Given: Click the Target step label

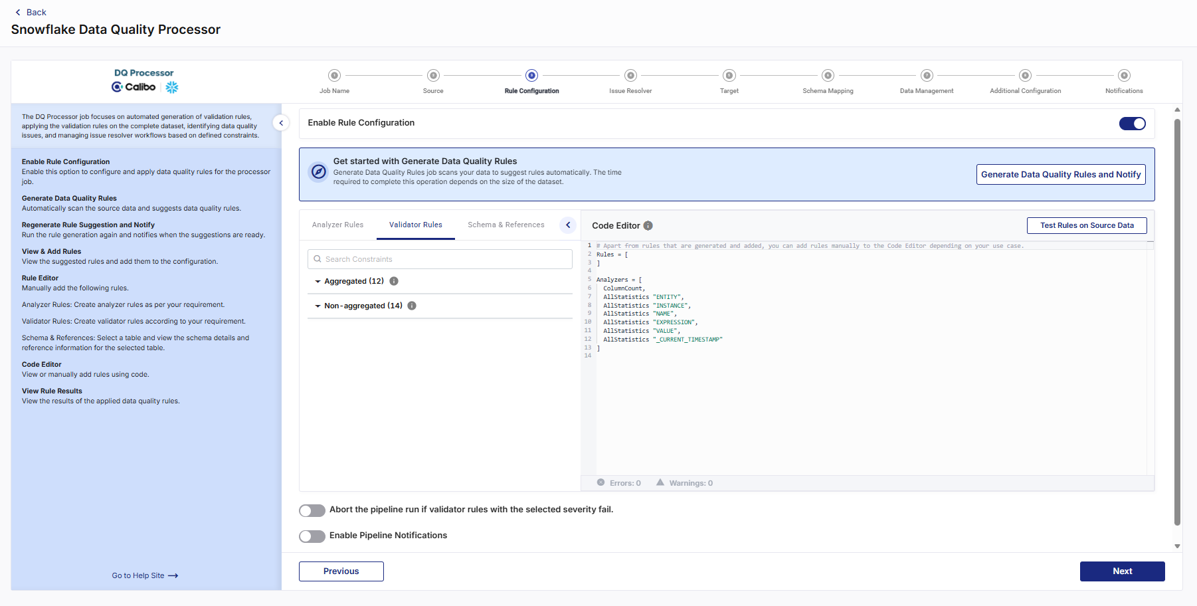Looking at the screenshot, I should [729, 91].
